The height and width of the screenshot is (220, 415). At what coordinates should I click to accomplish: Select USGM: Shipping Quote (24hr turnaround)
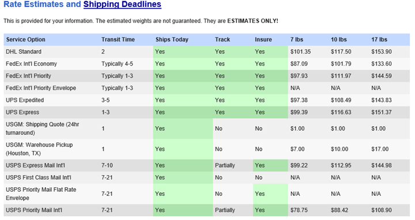coord(42,128)
